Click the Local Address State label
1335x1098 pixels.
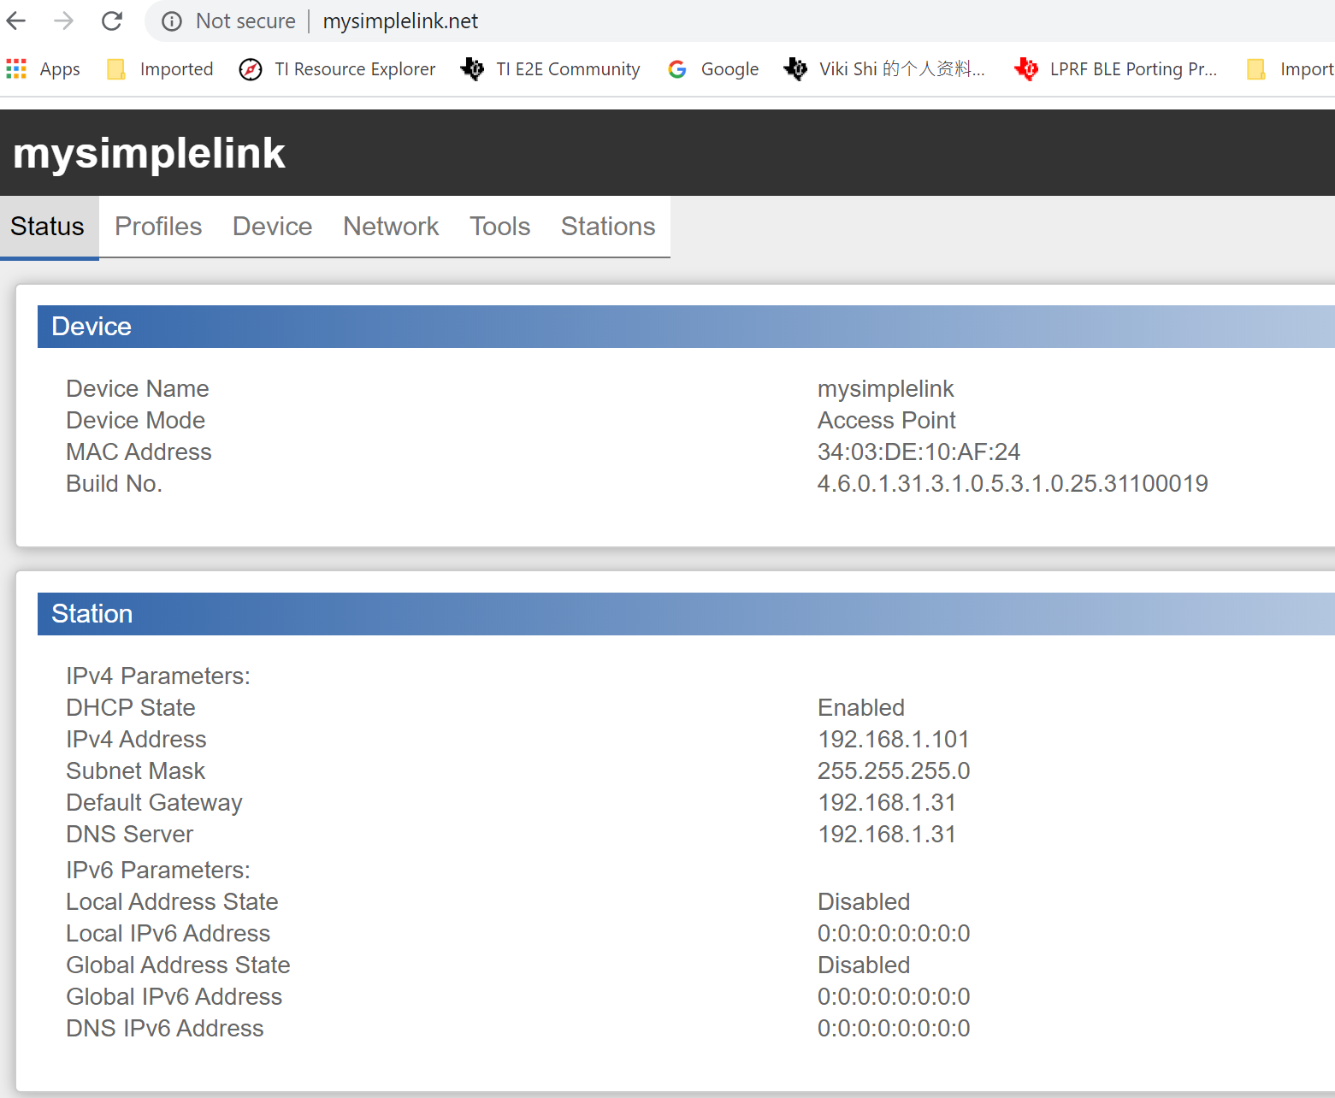(172, 902)
